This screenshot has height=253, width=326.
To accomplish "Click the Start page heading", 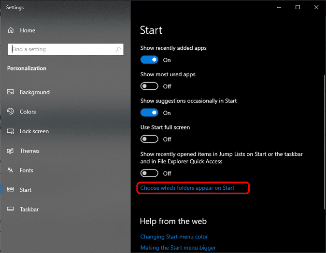I will [x=151, y=30].
